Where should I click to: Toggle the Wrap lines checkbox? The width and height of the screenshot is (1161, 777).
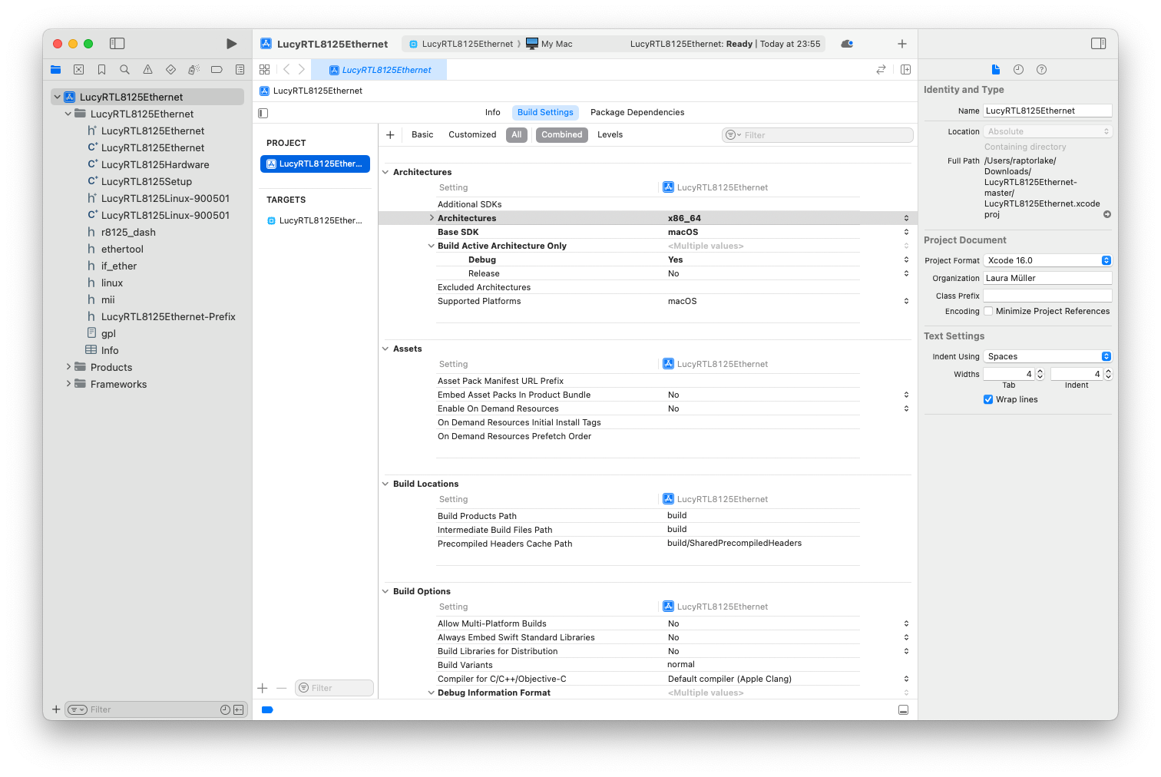[x=988, y=400]
